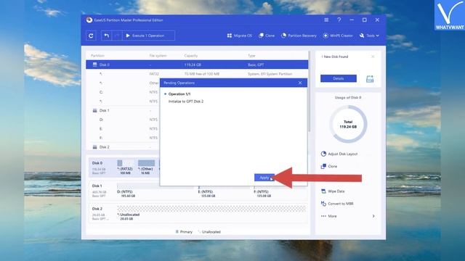Click the Primary legend entry
The image size is (465, 261).
click(x=184, y=232)
